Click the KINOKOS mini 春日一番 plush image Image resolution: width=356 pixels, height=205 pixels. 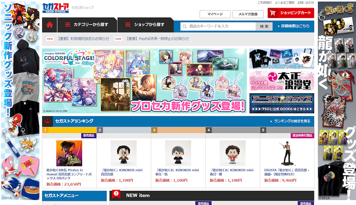233,153
